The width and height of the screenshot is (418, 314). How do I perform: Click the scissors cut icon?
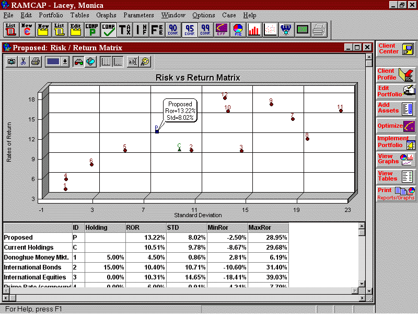tap(23, 61)
